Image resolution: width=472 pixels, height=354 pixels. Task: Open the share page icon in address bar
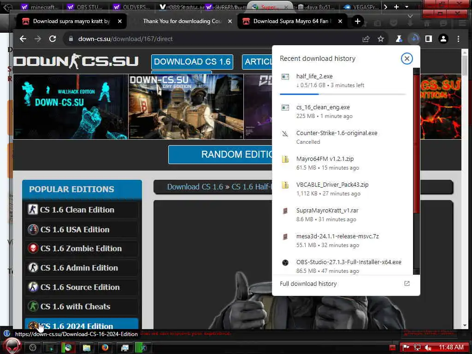pyautogui.click(x=366, y=39)
